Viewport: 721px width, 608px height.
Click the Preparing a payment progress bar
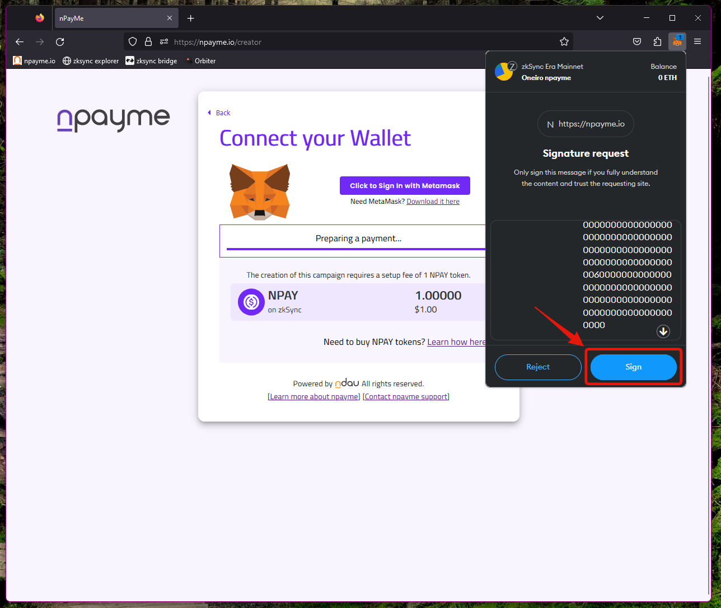click(x=355, y=249)
